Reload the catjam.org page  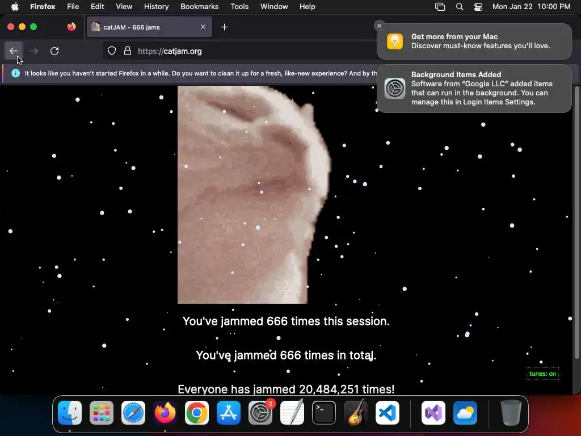(x=54, y=51)
